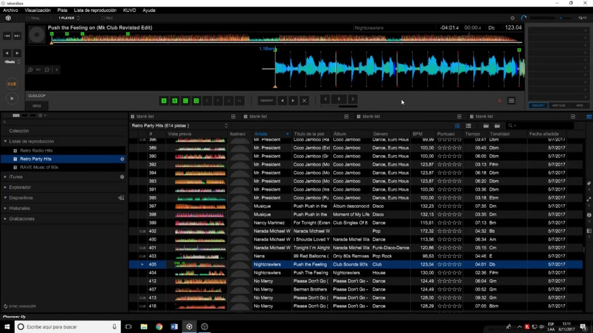The height and width of the screenshot is (333, 593).
Task: Trigger hot cue A pad
Action: pos(164,100)
